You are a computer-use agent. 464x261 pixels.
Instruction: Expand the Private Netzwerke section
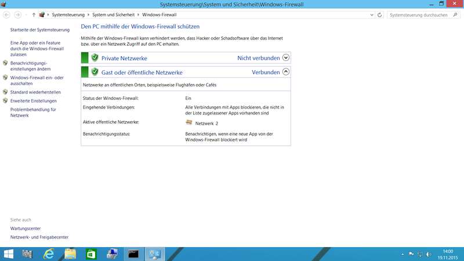pos(285,58)
